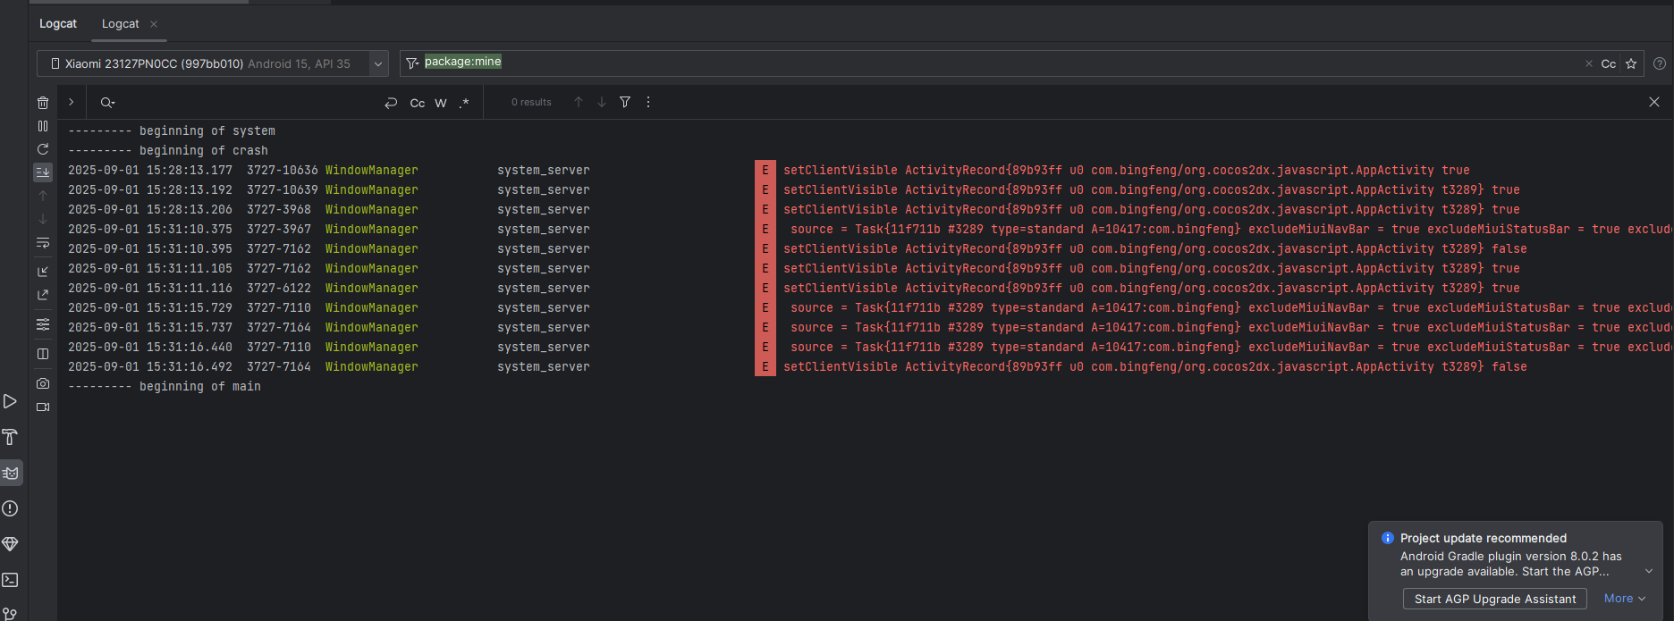
Task: Toggle soft-wrap for log lines
Action: tap(43, 243)
